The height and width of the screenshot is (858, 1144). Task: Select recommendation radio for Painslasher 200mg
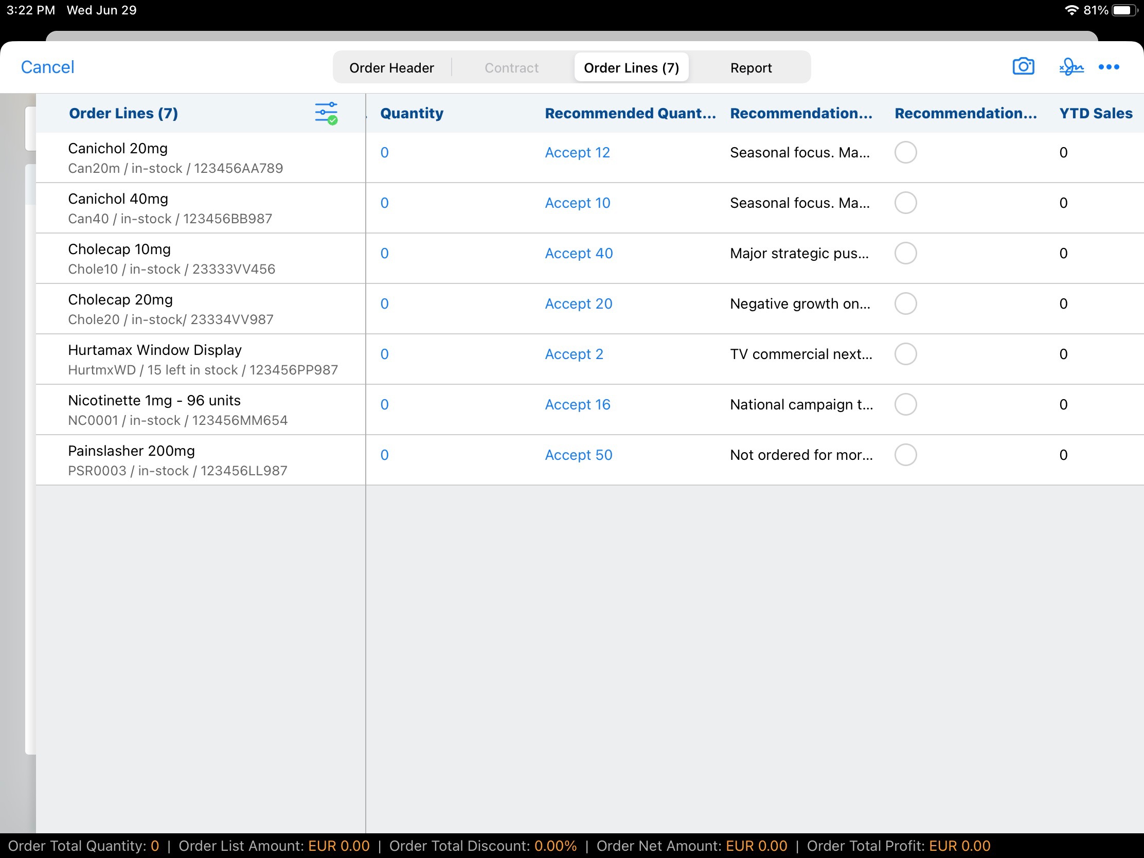[905, 455]
